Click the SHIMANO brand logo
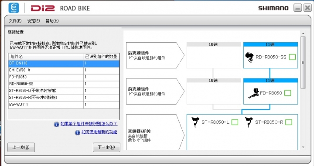Screen dimensions: 314x166 pyautogui.click(x=273, y=8)
